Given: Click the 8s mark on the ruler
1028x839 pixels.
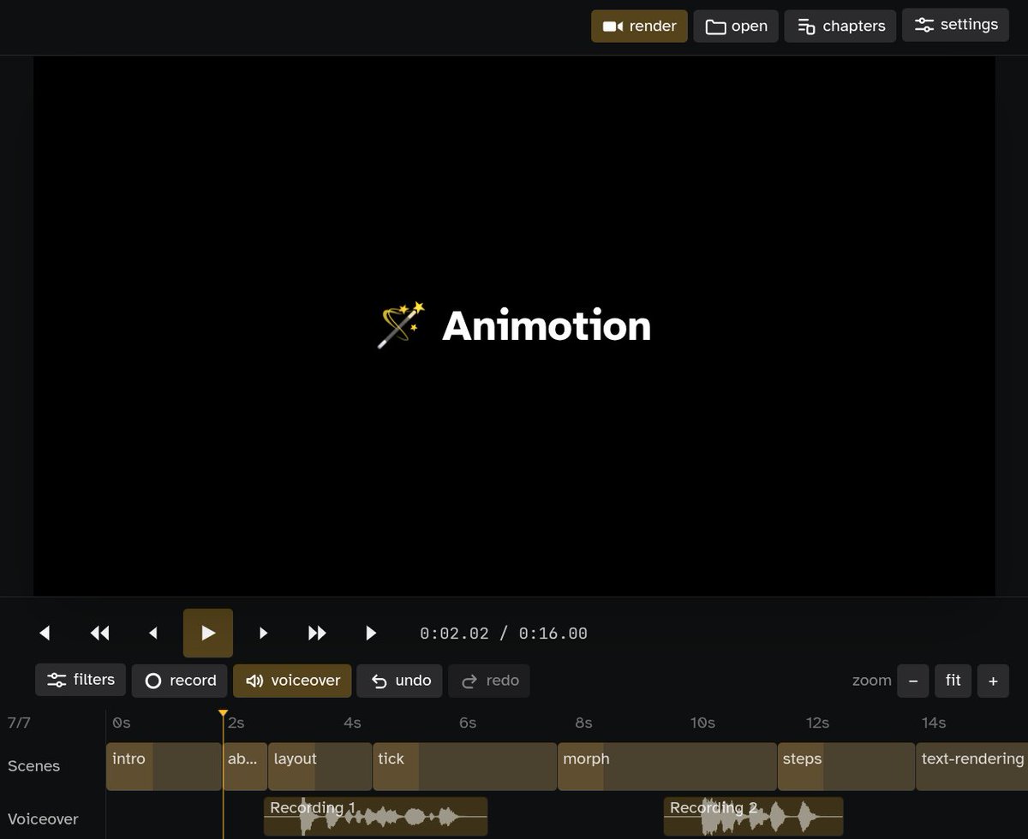Looking at the screenshot, I should tap(583, 723).
